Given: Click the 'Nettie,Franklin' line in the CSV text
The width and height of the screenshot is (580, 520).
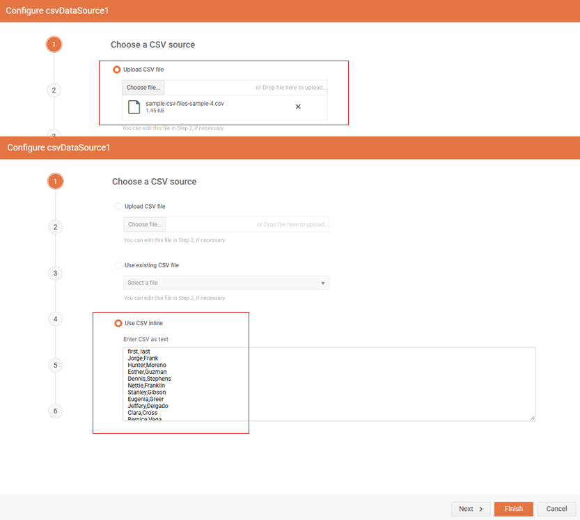Looking at the screenshot, I should pos(146,386).
